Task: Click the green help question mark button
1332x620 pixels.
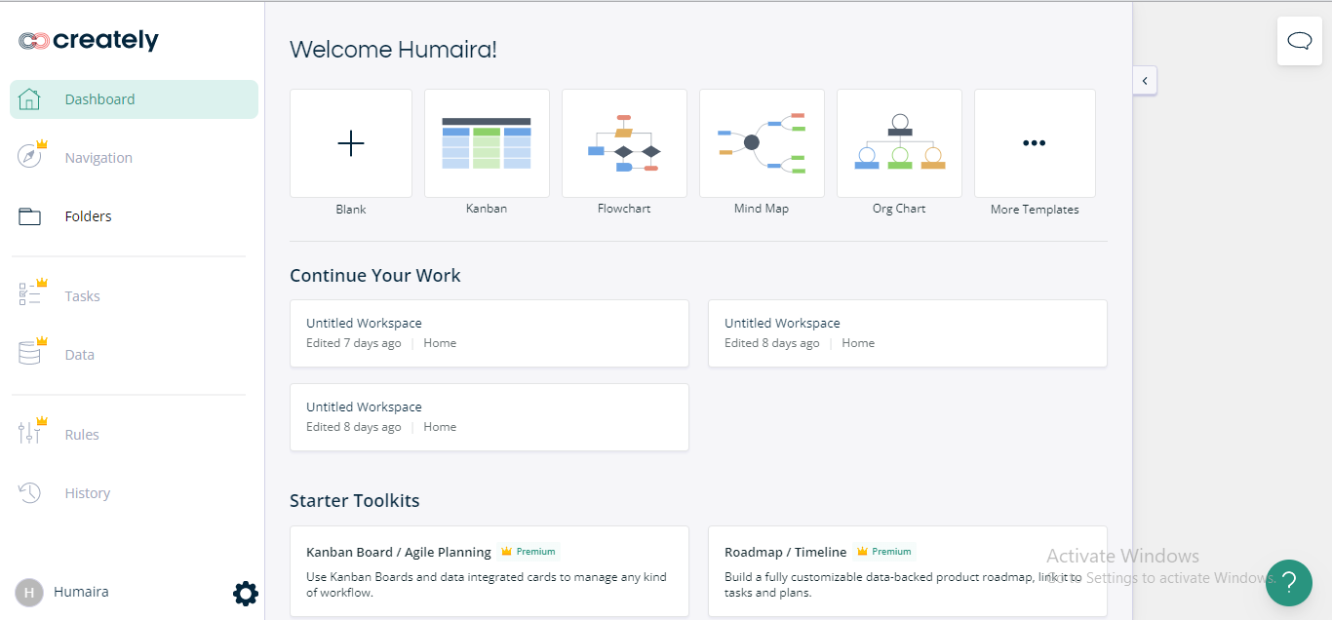Action: (x=1288, y=583)
